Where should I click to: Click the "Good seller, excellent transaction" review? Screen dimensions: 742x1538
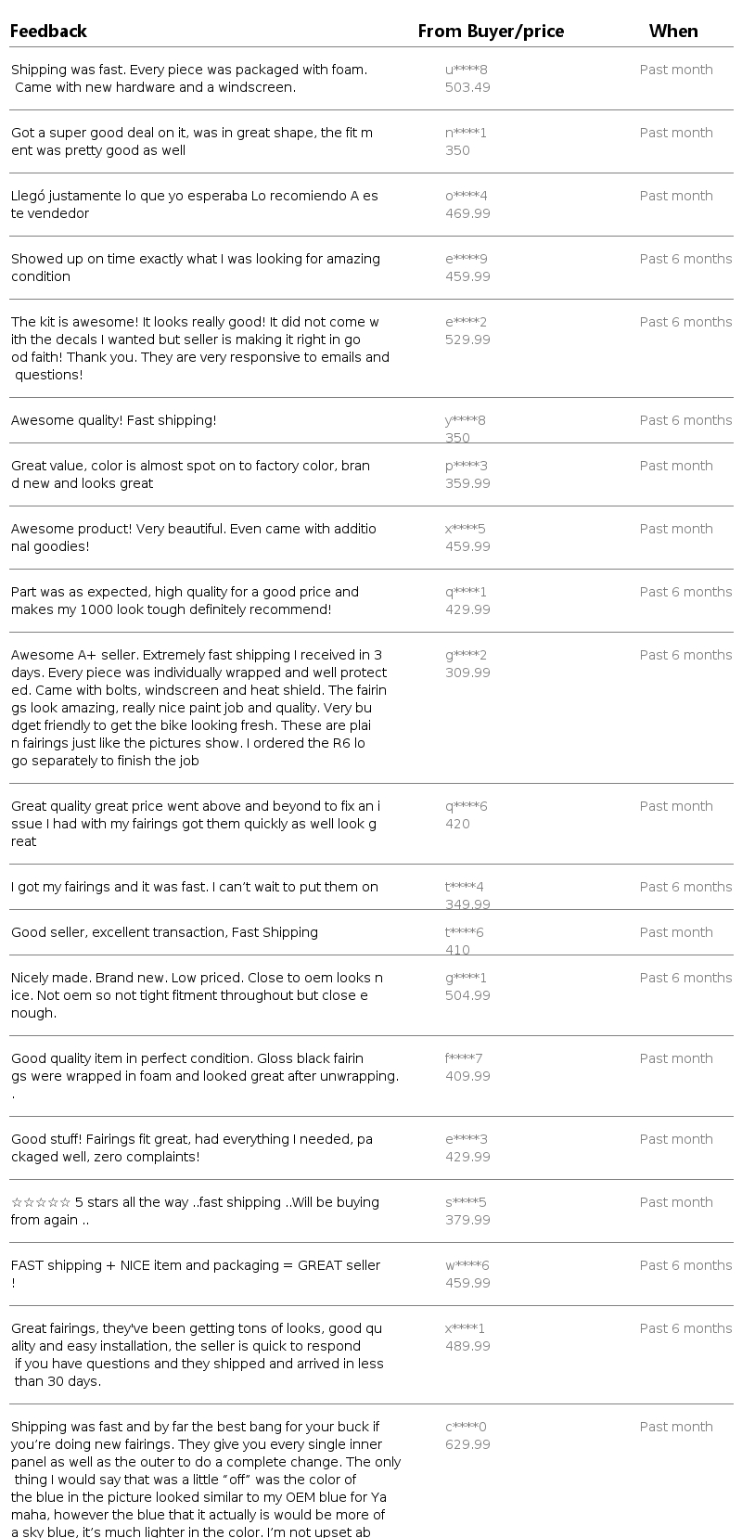point(164,932)
